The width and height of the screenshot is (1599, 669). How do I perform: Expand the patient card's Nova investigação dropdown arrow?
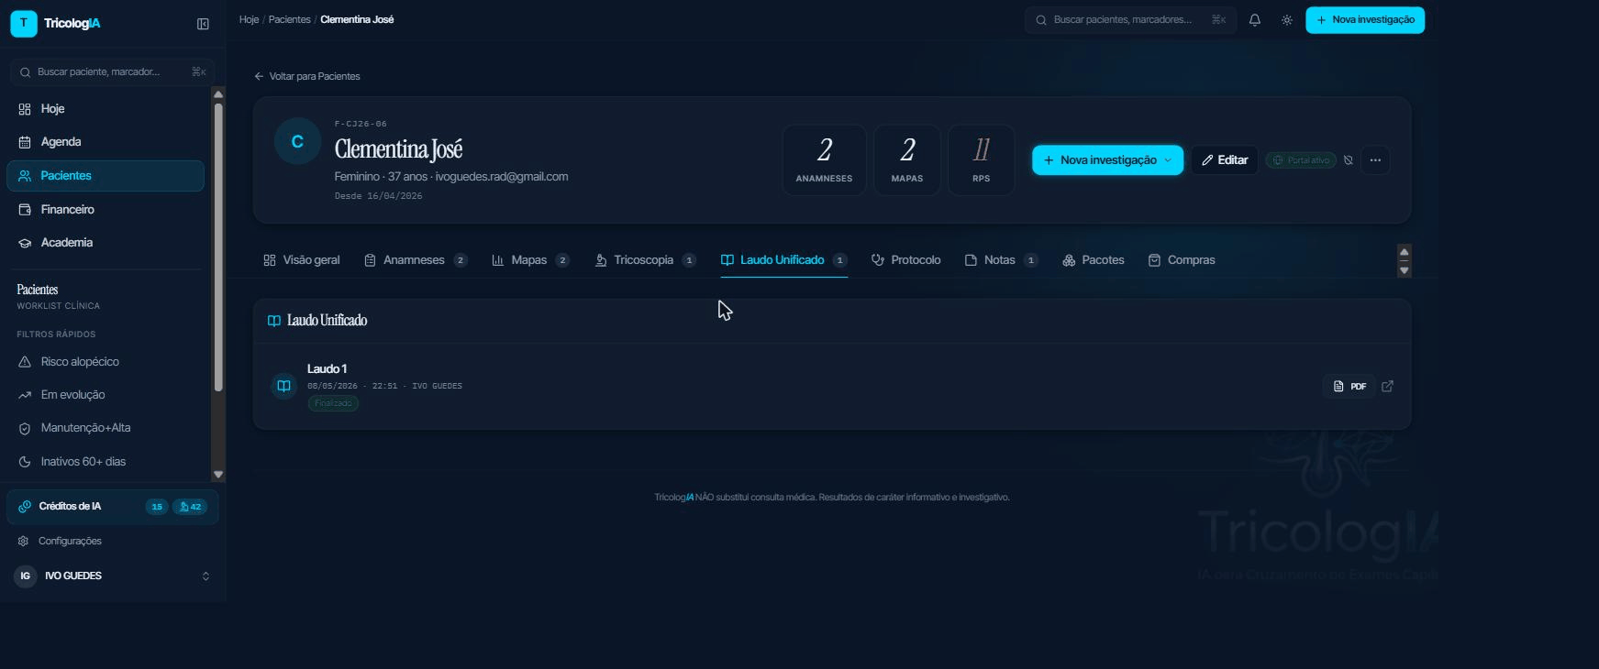tap(1168, 160)
